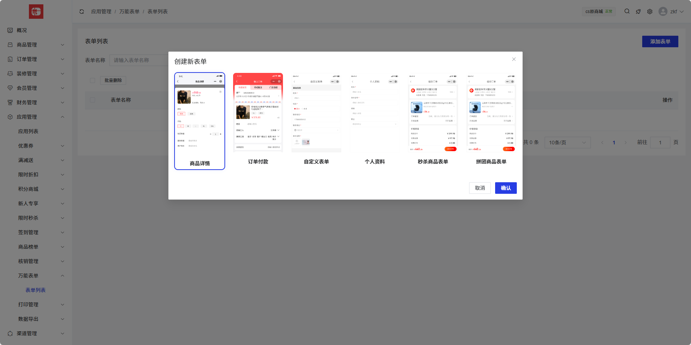Collapse 应用管理 menu
The width and height of the screenshot is (691, 345).
[63, 117]
